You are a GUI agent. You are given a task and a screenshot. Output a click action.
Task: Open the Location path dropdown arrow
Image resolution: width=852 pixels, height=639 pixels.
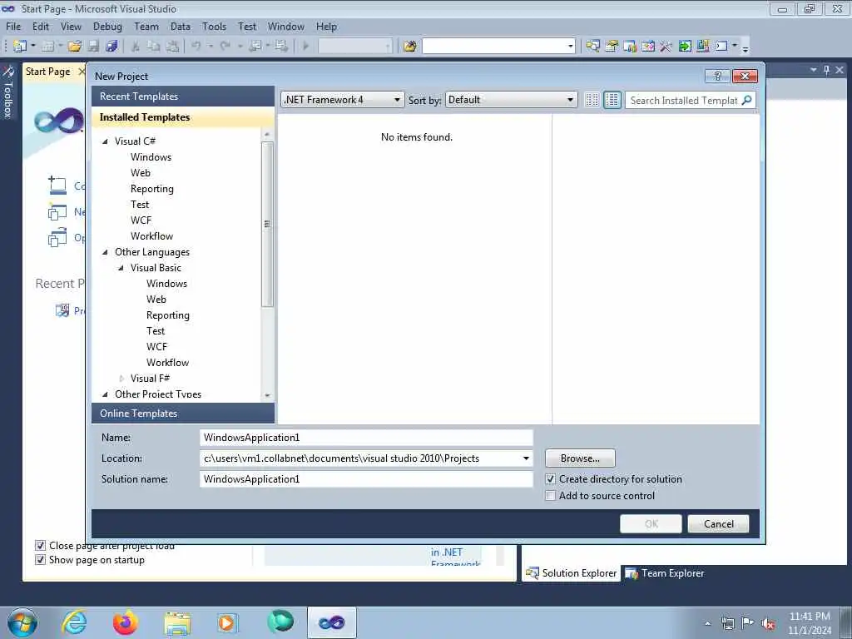[x=526, y=458]
